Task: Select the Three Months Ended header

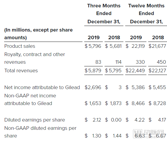Action: tap(104, 14)
